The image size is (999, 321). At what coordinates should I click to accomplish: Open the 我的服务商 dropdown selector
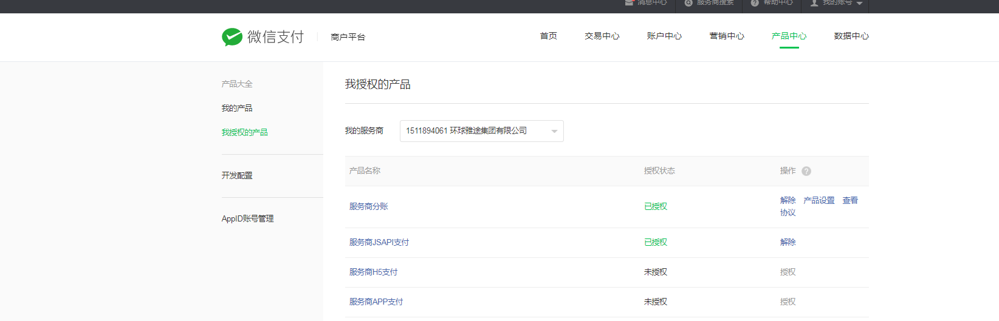(x=481, y=131)
